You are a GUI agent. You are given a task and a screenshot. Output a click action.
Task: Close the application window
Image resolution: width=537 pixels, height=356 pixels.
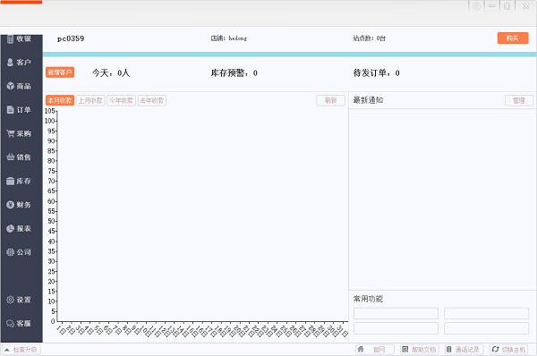525,6
